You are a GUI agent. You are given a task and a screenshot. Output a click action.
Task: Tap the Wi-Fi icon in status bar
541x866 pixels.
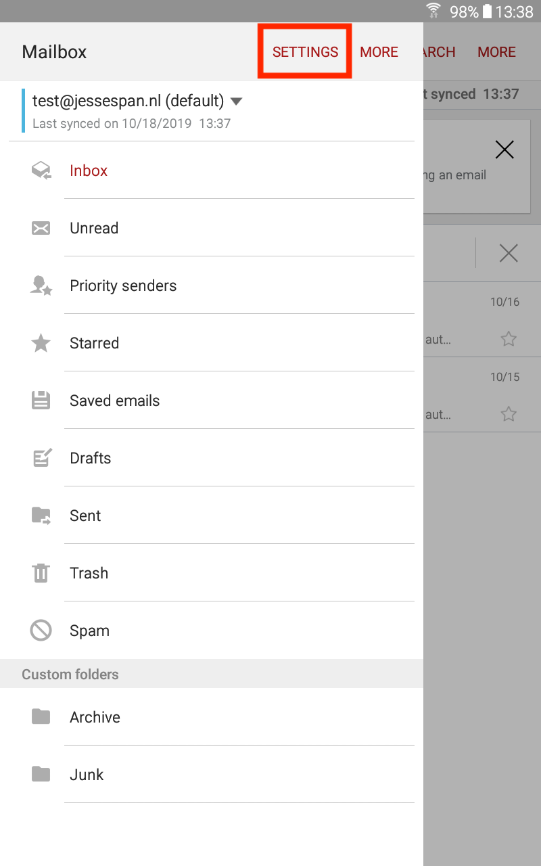(433, 11)
